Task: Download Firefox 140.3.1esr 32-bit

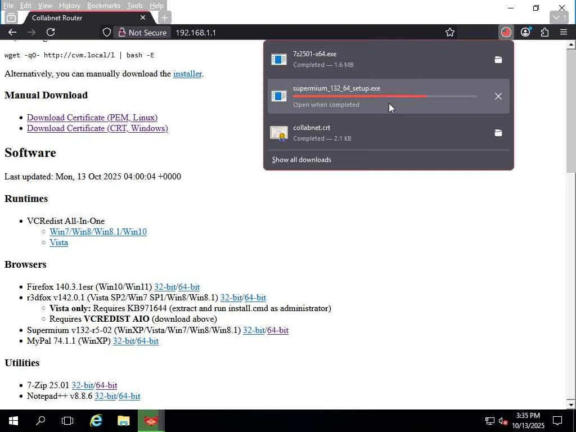Action: pyautogui.click(x=165, y=287)
